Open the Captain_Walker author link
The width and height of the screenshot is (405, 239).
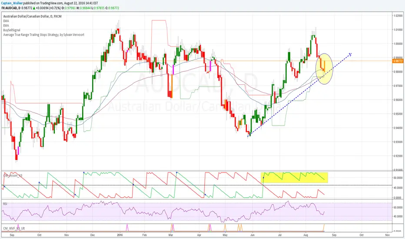point(12,3)
